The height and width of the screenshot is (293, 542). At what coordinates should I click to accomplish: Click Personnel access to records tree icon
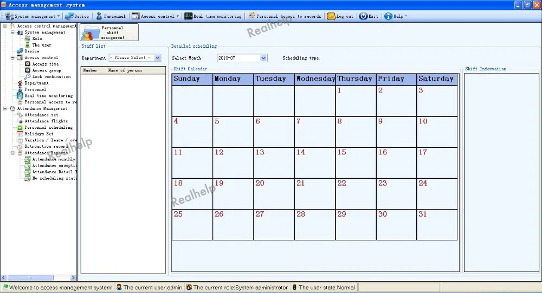[20, 102]
